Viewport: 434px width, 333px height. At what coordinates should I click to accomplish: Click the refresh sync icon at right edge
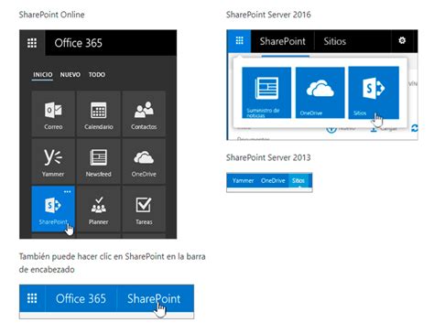click(x=414, y=128)
